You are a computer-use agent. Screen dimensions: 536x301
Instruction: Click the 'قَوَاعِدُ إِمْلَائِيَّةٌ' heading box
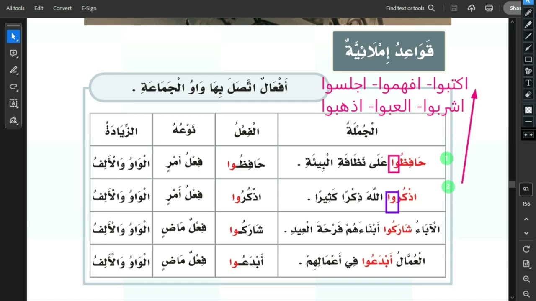389,51
